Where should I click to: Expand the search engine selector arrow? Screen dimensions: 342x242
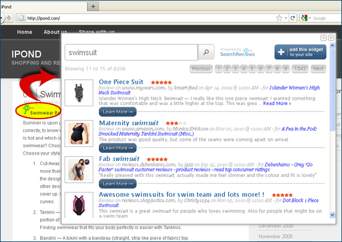tap(310, 18)
